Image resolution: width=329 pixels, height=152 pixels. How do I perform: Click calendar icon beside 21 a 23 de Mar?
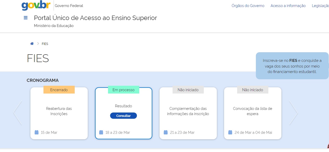(x=166, y=133)
